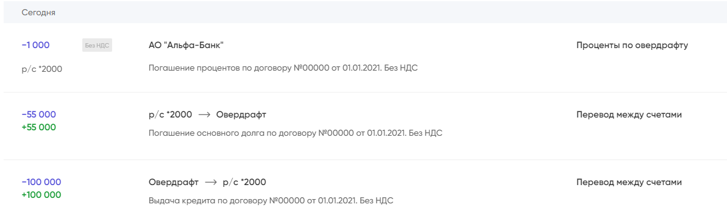Click 'Перевод между счетами' on the 100 000 row
Viewport: 727px width, 221px height.
coord(629,182)
